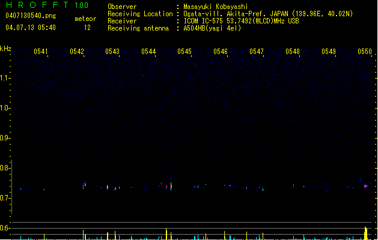378x240 pixels.
Task: Click the "Receiving Location" label
Action: (x=140, y=14)
